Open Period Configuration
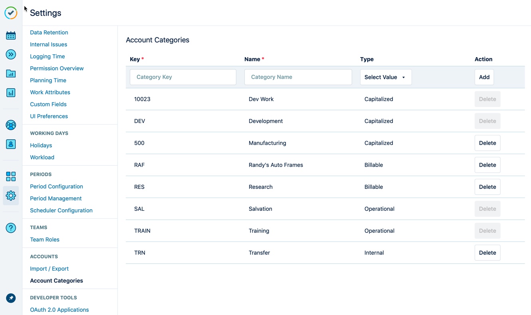The height and width of the screenshot is (315, 531). coord(57,186)
